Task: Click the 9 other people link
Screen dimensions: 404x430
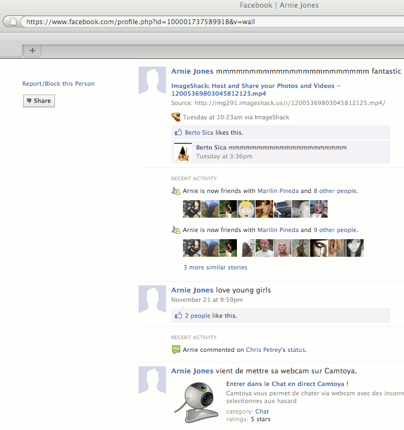Action: tap(335, 230)
